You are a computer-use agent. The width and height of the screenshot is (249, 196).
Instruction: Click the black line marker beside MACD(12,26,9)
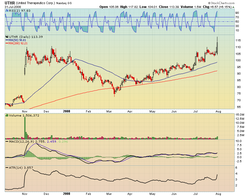[7, 141]
